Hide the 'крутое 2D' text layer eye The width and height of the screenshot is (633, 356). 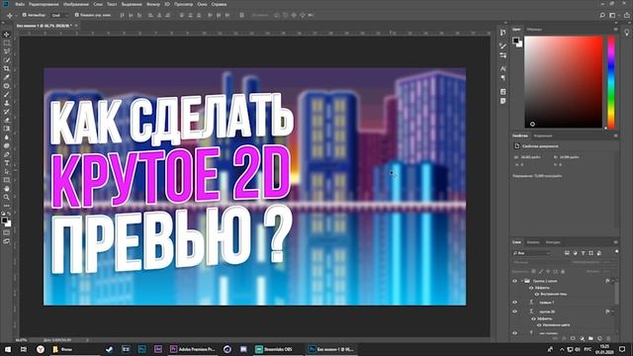click(x=514, y=311)
